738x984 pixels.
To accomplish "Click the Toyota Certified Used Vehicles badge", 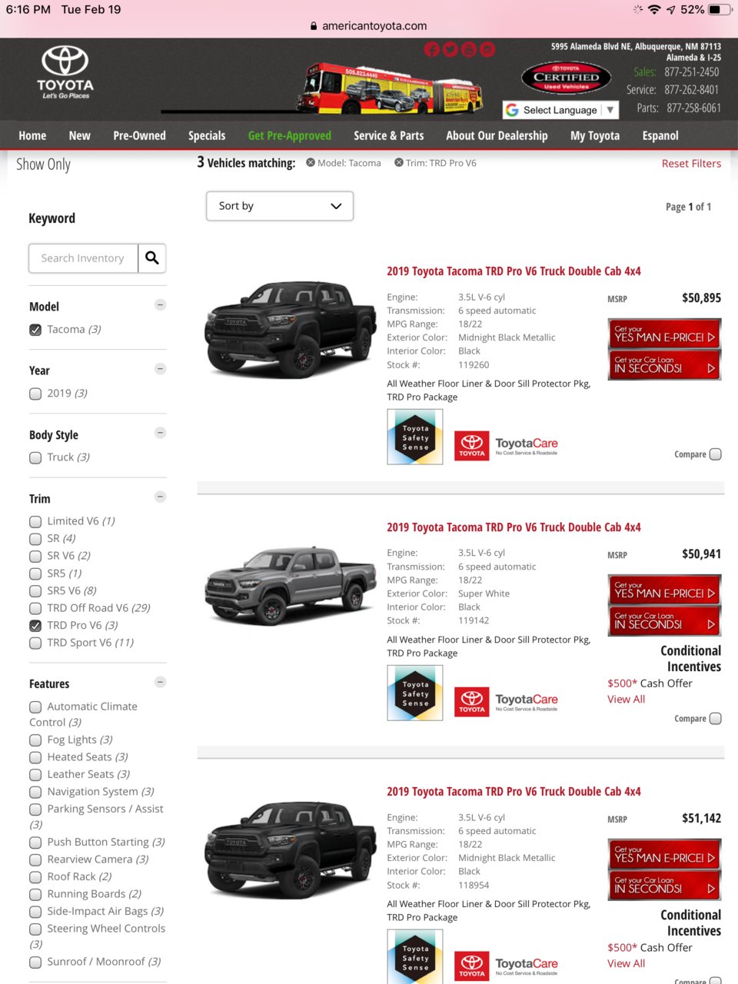I will pyautogui.click(x=567, y=78).
